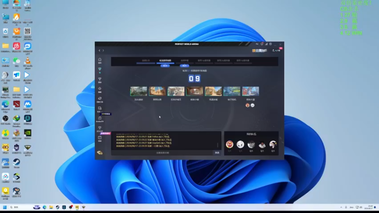Select the highlighted 轮流禁用地图 step tab
Image resolution: width=379 pixels, height=213 pixels.
tap(165, 61)
